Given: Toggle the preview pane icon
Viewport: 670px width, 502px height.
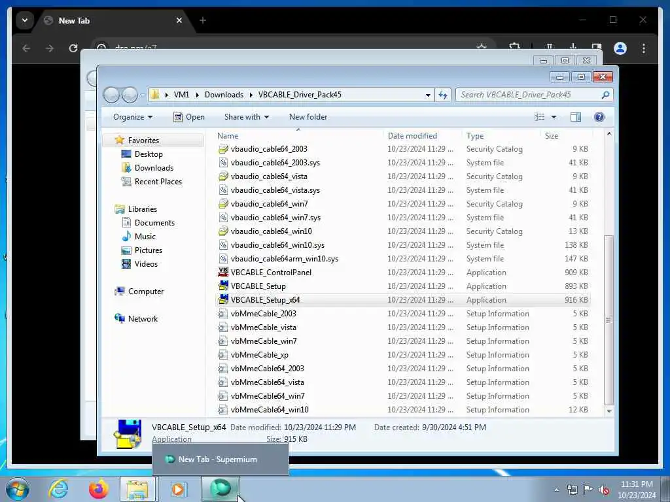Looking at the screenshot, I should (576, 117).
